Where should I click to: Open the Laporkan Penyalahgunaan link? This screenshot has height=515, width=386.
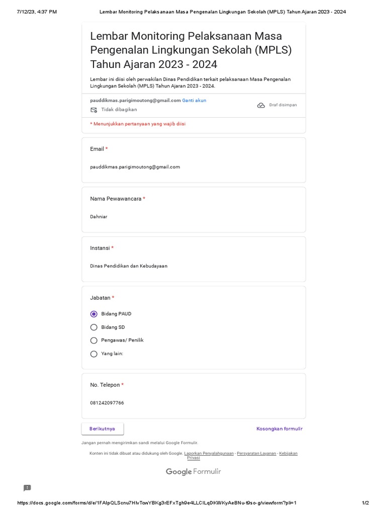209,454
